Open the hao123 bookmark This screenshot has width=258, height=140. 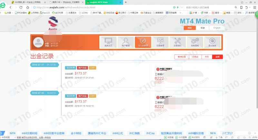(x=45, y=13)
